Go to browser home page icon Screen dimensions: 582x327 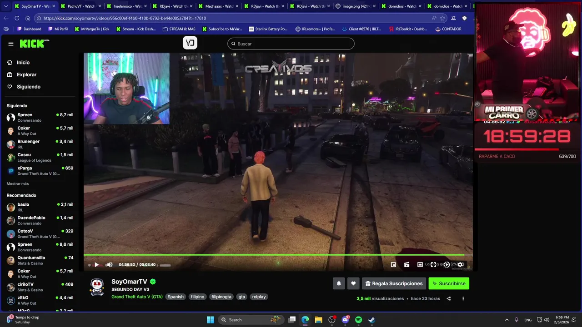click(28, 18)
